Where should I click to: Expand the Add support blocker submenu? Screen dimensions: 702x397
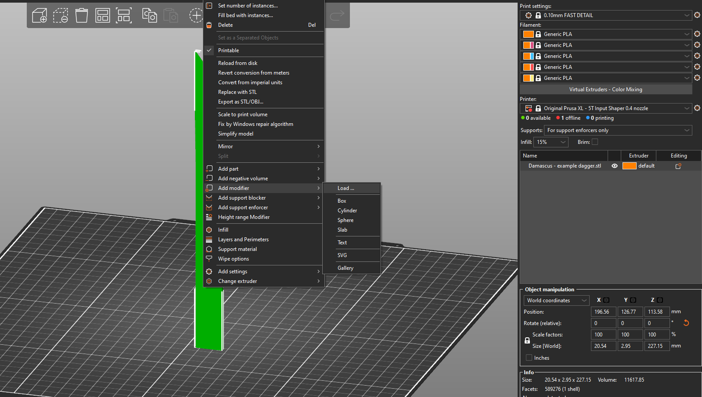click(264, 198)
